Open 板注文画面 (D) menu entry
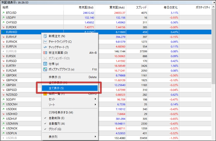 70,53
